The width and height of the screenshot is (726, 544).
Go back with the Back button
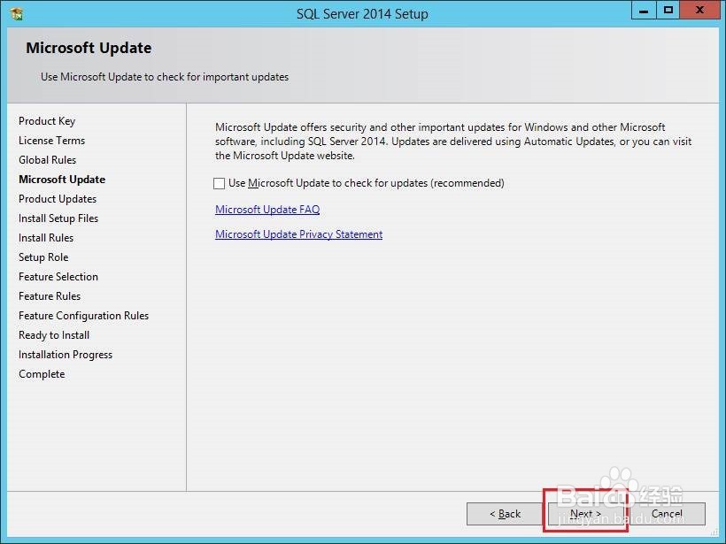pyautogui.click(x=505, y=514)
